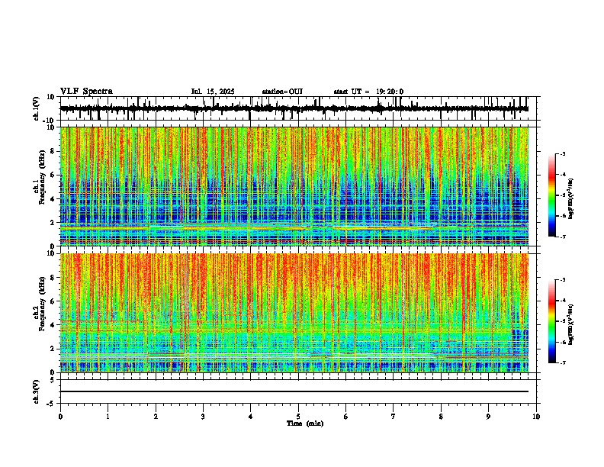The image size is (604, 467).
Task: Click the flat ch.3 voltage trace line
Action: click(294, 391)
